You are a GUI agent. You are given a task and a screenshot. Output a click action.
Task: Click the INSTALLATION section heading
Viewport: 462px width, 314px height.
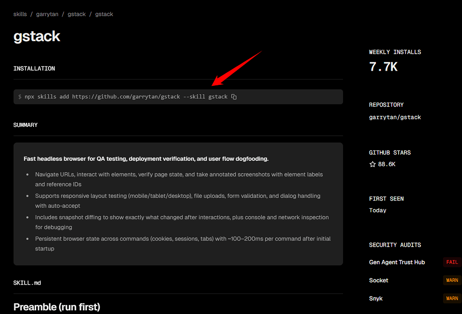coord(34,69)
